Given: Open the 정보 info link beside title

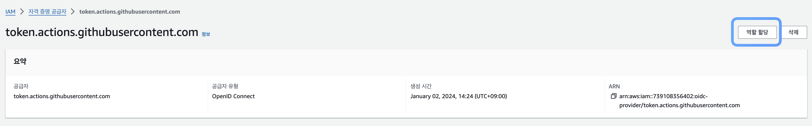Looking at the screenshot, I should (206, 34).
